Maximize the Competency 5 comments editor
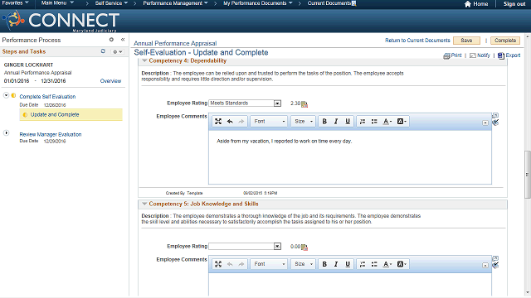Viewport: 531px width, 298px height. 218,264
